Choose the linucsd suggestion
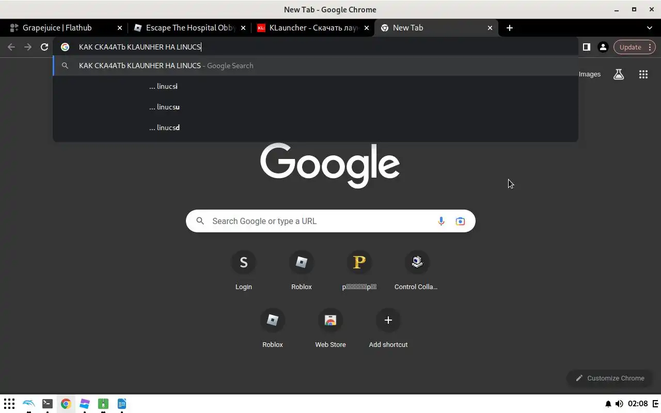Screen dimensions: 661x413 click(316, 128)
